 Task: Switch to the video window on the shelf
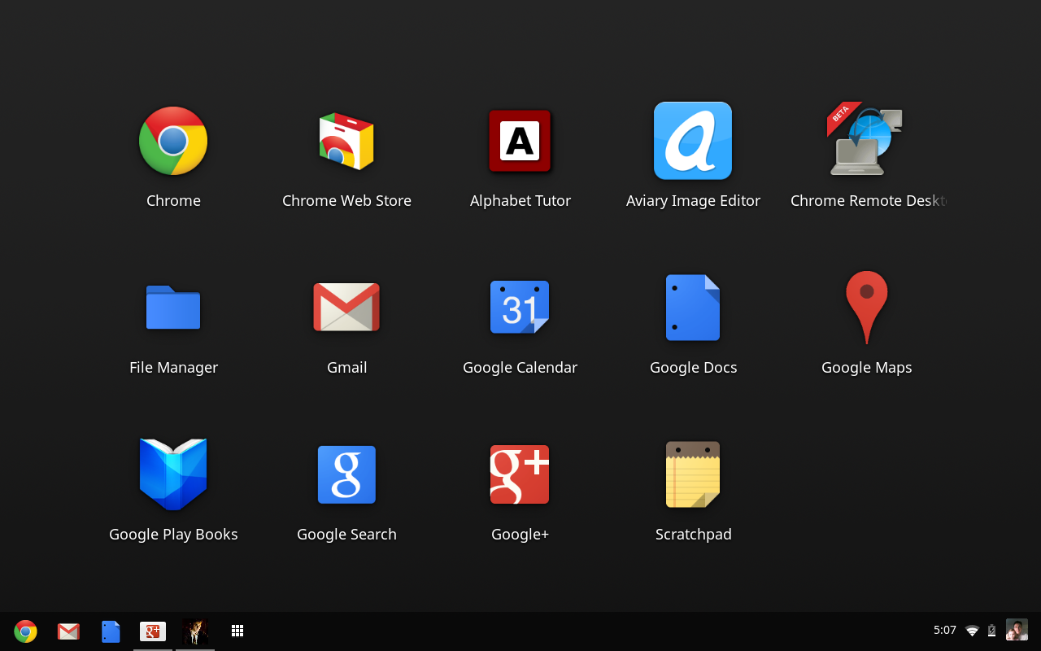tap(195, 631)
